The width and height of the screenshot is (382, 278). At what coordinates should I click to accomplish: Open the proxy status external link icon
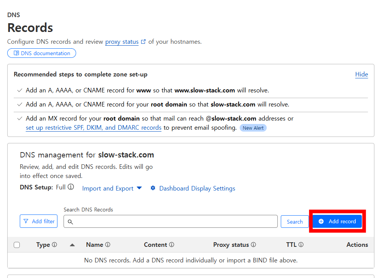143,41
